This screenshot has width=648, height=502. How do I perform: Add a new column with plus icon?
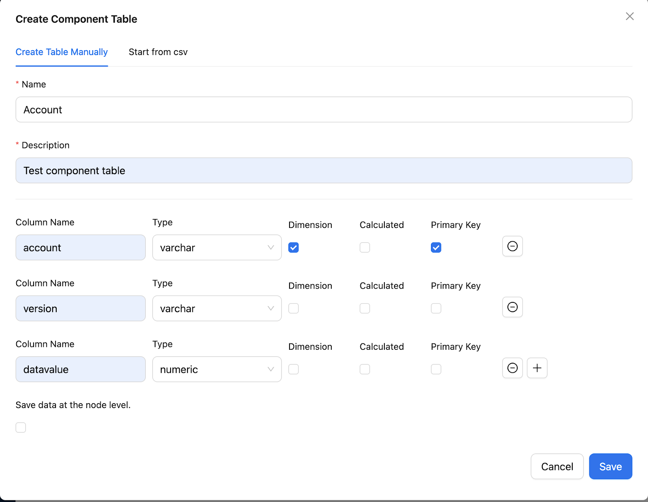(537, 368)
